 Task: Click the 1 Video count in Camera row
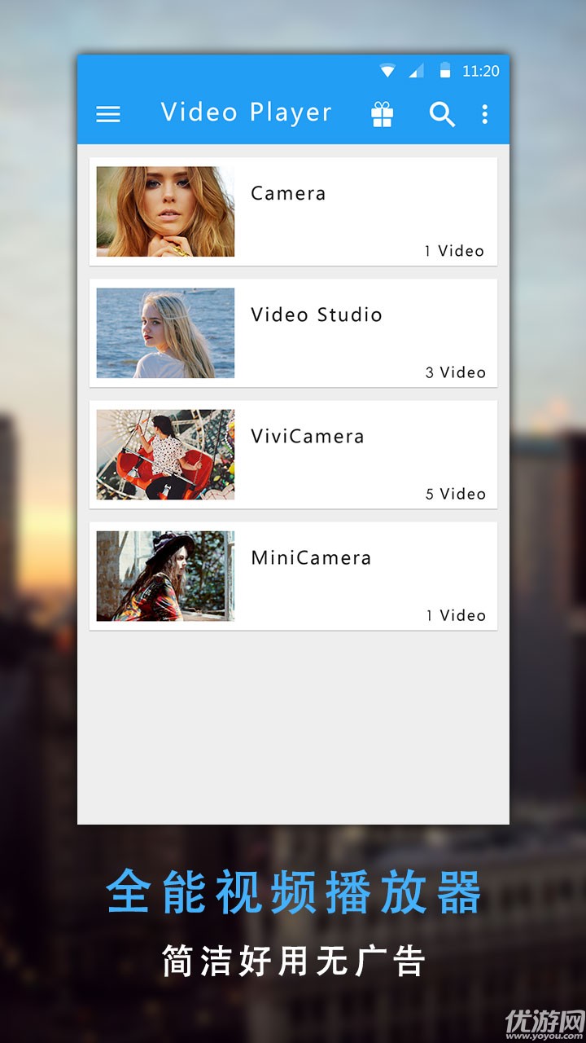[454, 251]
